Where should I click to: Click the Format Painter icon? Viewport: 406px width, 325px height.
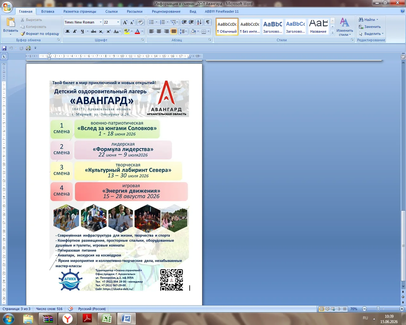point(23,34)
